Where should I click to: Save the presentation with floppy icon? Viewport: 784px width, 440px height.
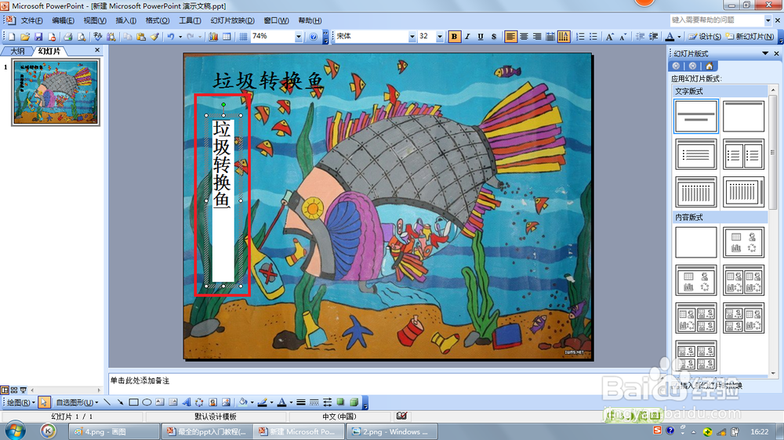[38, 37]
